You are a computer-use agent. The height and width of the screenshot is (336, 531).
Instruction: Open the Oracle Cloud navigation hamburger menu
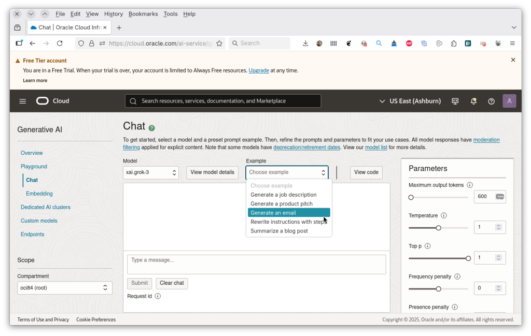pyautogui.click(x=23, y=101)
